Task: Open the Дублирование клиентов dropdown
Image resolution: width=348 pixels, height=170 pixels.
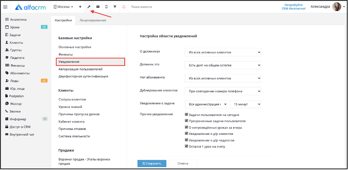Action: click(223, 91)
